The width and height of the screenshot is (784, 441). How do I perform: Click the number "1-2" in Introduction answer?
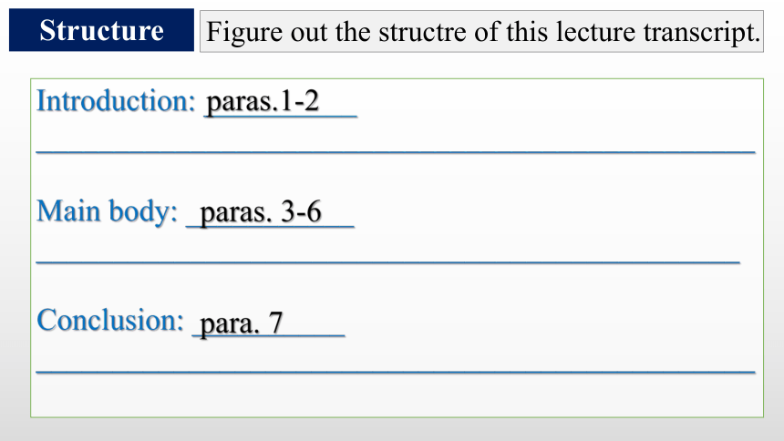[298, 100]
